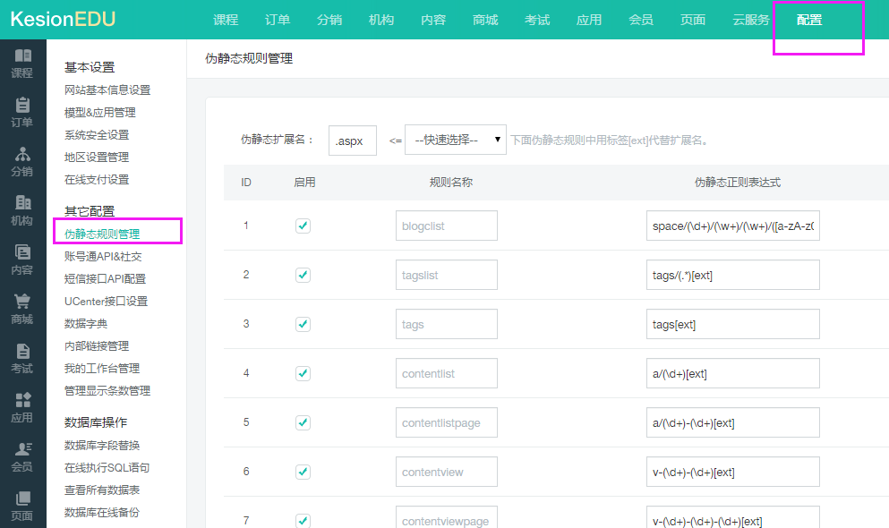Switch to the 云服务 top menu
The width and height of the screenshot is (889, 528).
[750, 20]
